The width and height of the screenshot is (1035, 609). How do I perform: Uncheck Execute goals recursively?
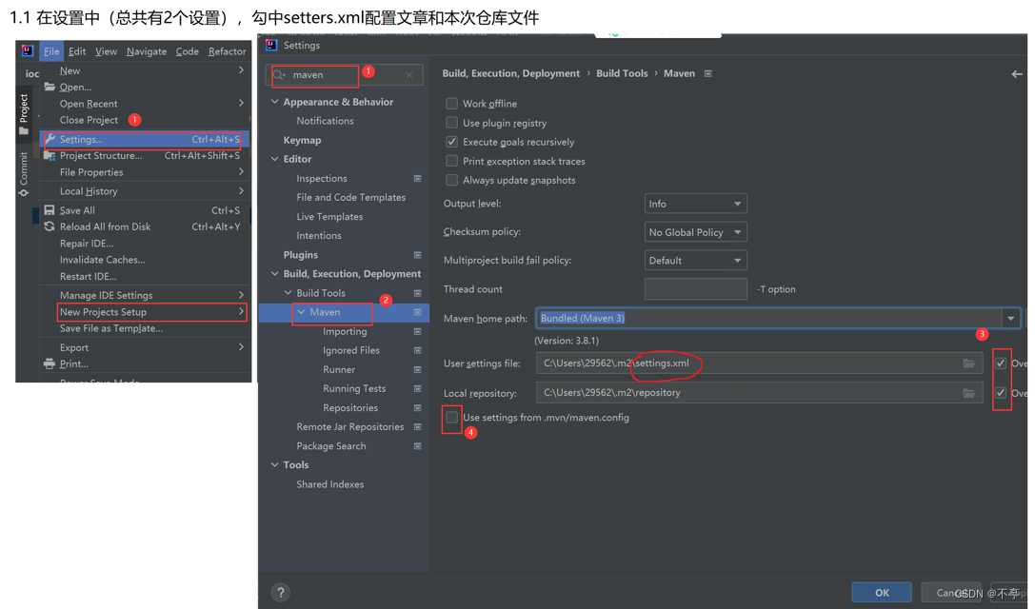(x=451, y=142)
